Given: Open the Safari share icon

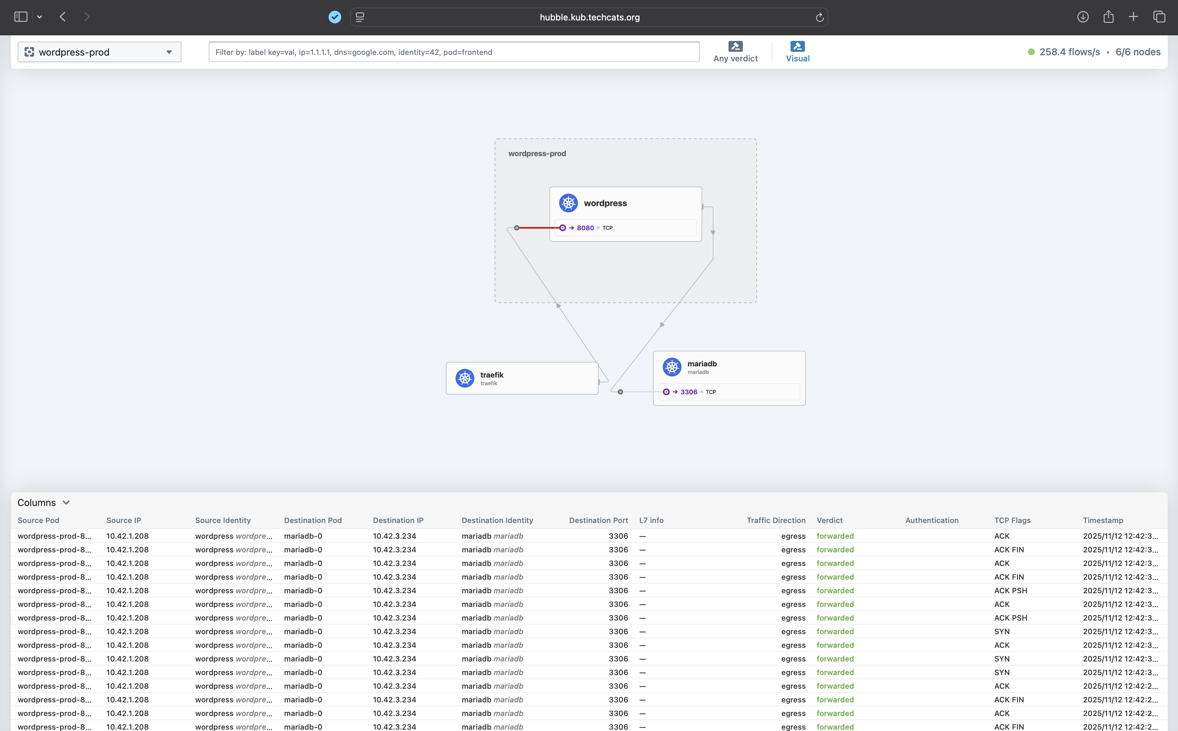Looking at the screenshot, I should (x=1108, y=17).
